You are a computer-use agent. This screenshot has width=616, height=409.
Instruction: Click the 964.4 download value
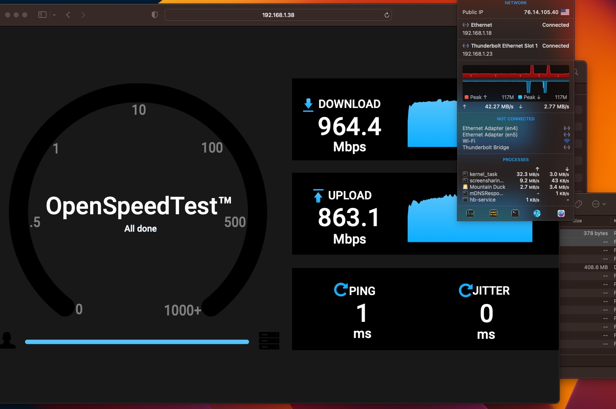click(349, 127)
